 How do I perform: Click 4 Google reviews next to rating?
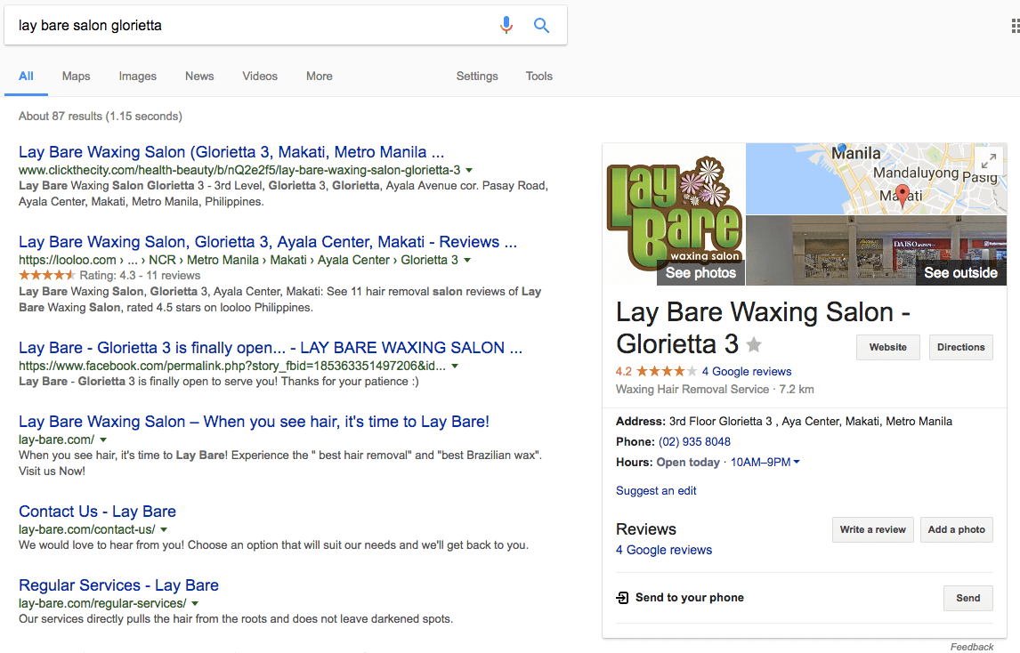coord(746,371)
